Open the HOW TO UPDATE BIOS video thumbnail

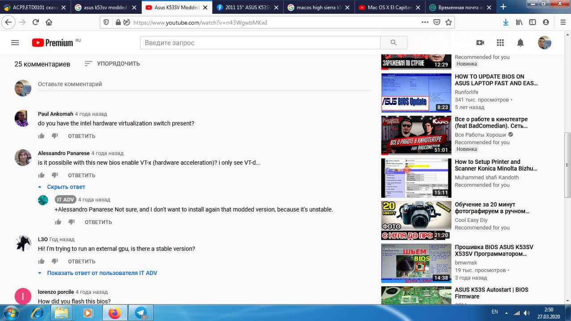(416, 92)
